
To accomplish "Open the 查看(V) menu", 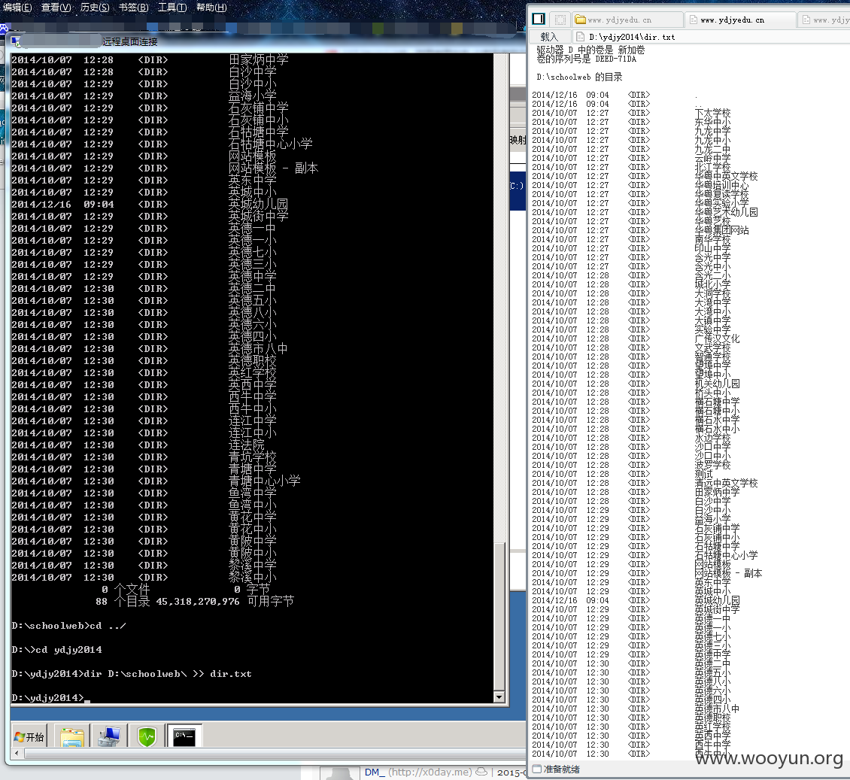I will coord(56,7).
